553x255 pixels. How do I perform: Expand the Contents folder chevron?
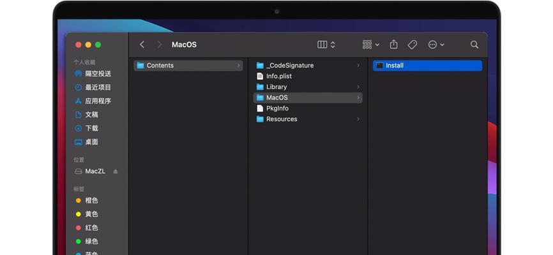238,66
